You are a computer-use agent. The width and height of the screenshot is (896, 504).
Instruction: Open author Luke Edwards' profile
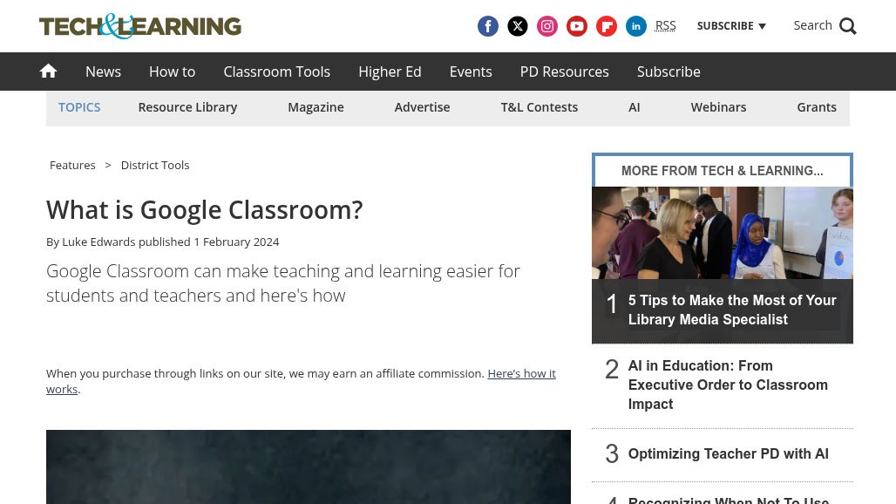98,242
